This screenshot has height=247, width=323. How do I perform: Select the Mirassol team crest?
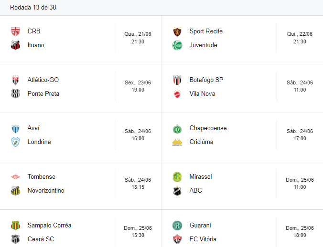[x=177, y=177]
